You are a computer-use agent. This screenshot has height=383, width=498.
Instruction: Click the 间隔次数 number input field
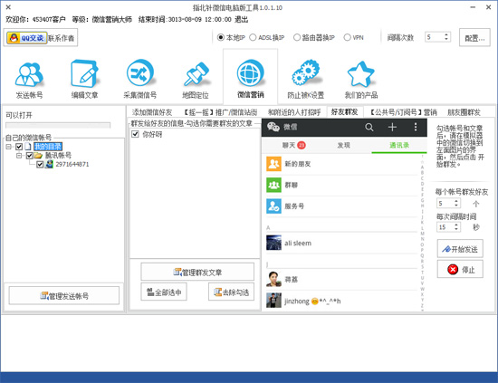click(434, 37)
